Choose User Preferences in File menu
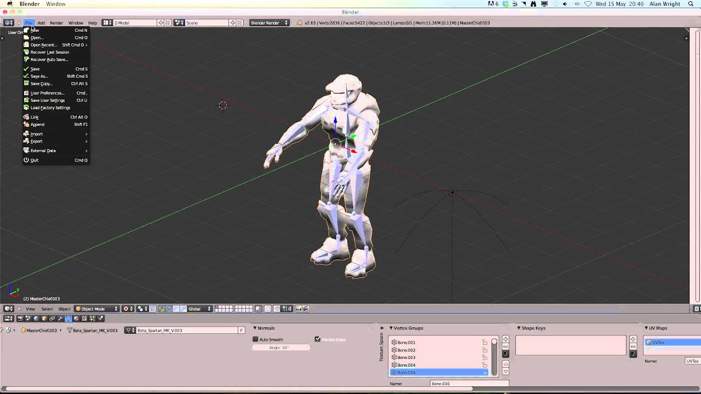 (56, 93)
